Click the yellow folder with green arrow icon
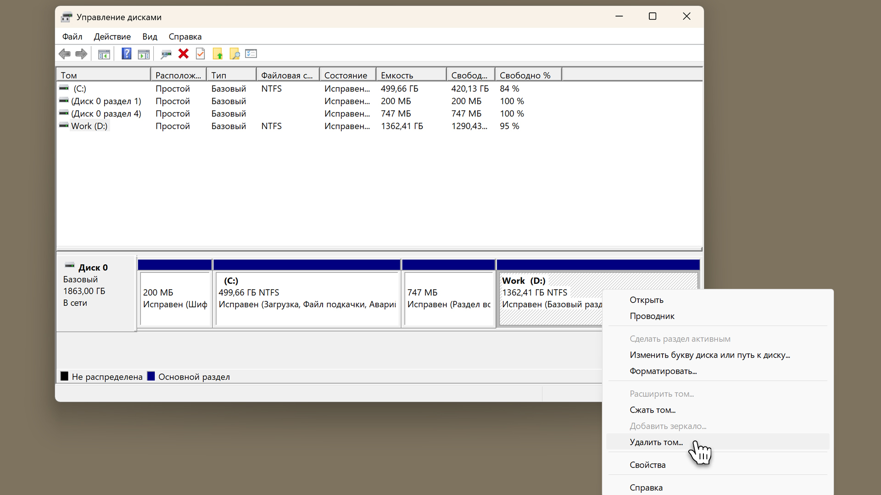Image resolution: width=881 pixels, height=495 pixels. click(x=217, y=54)
